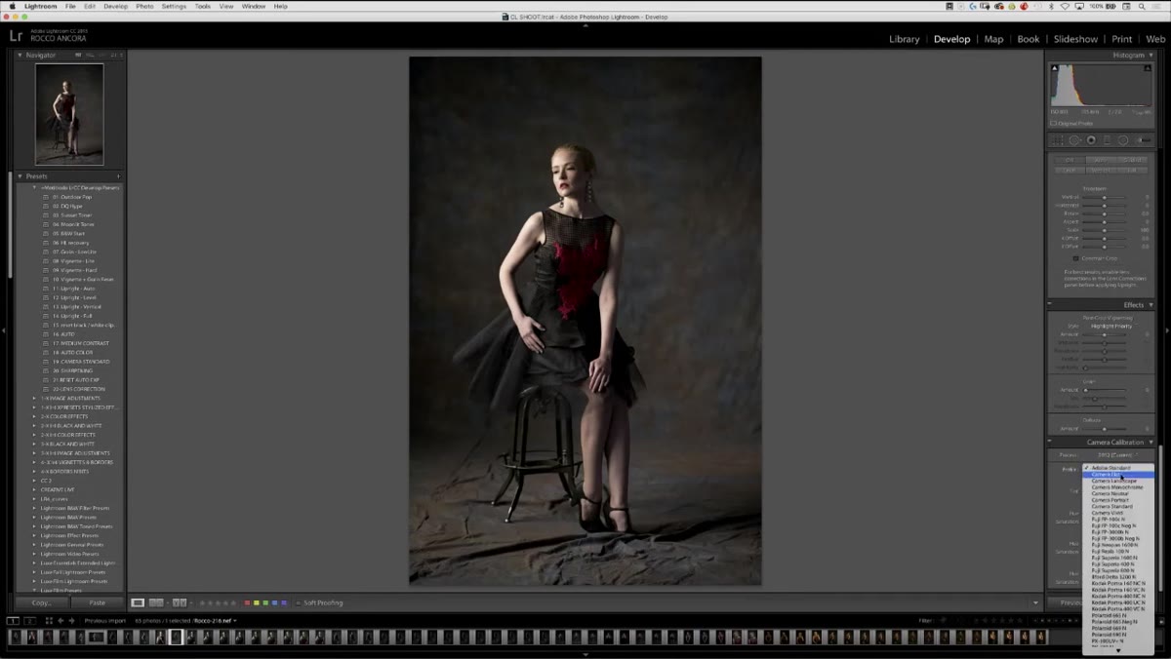
Task: Toggle histogram highlight clipping triangle
Action: tap(1148, 68)
